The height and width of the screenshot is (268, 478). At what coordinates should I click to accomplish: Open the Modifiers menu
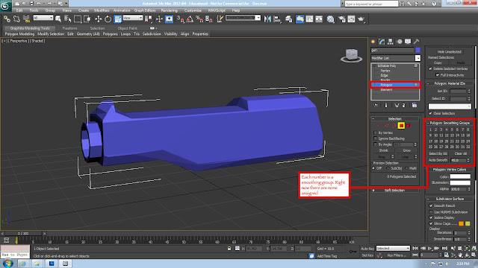pyautogui.click(x=102, y=10)
